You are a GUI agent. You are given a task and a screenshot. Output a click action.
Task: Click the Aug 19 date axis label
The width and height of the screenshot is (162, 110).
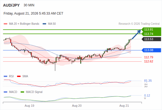click(29, 106)
